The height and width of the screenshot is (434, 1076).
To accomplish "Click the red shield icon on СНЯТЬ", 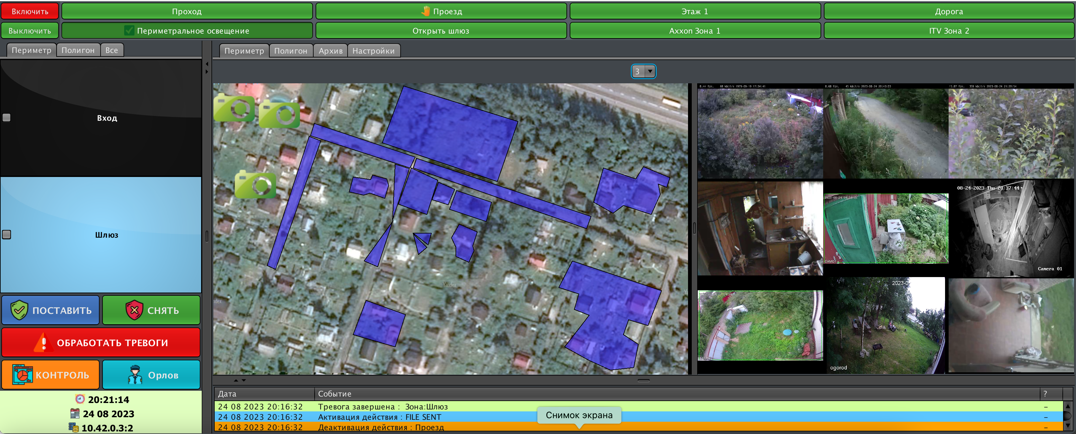I will tap(134, 310).
